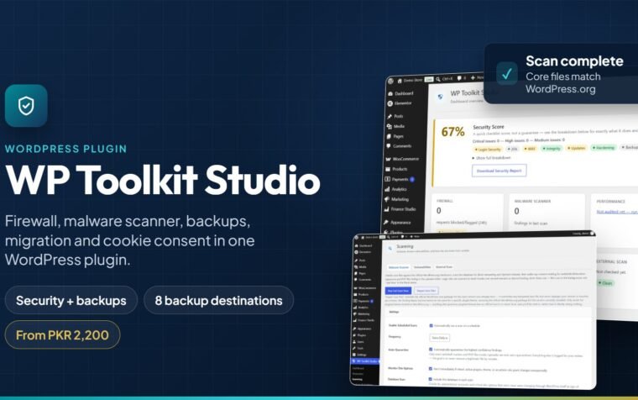Image resolution: width=638 pixels, height=400 pixels.
Task: Open Posts in the back window sidebar
Action: click(395, 117)
